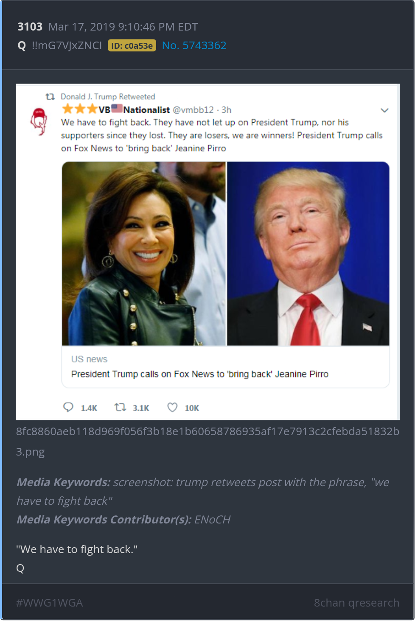Click the left photo in the tweet card
Viewport: 415px width, 621px height.
[143, 254]
